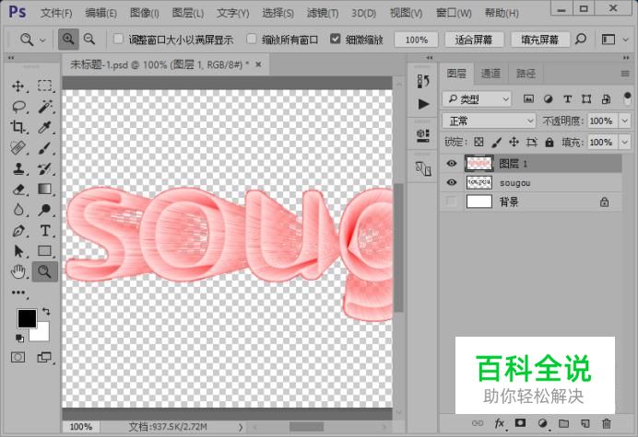The image size is (638, 437).
Task: Click the 填充屏幕 button
Action: click(540, 40)
